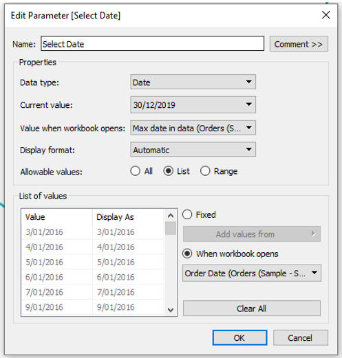Open the Data type dropdown

(193, 82)
